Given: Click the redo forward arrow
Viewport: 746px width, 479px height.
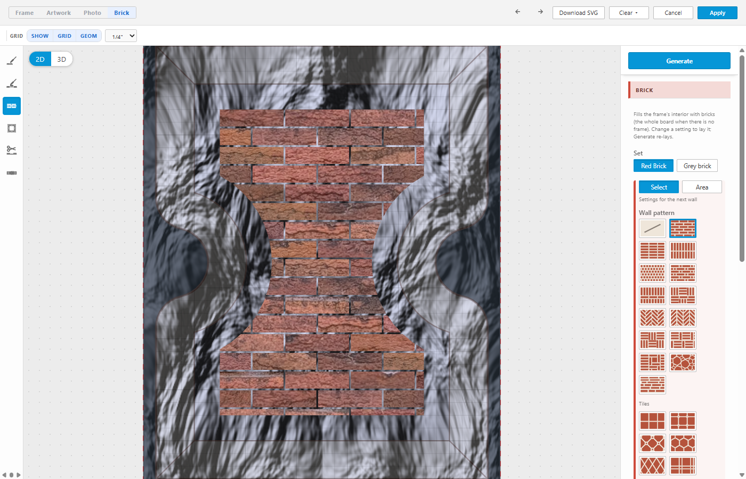Looking at the screenshot, I should tap(540, 12).
